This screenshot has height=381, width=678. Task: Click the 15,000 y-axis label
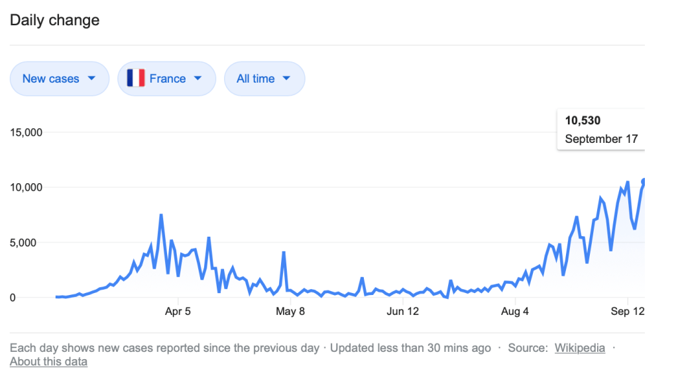click(x=27, y=132)
